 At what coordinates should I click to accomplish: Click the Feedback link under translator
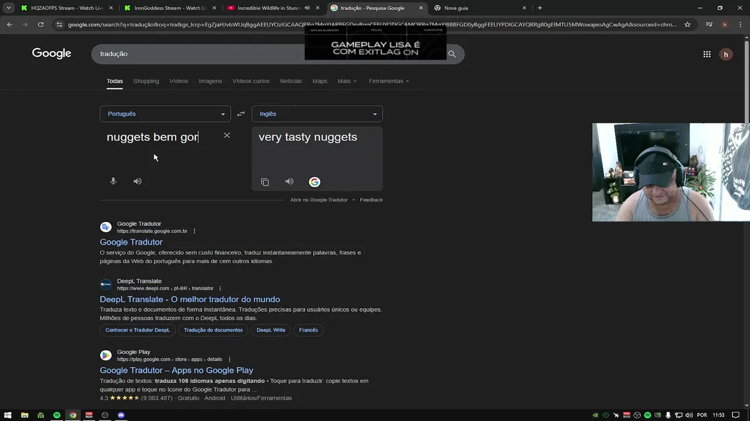371,200
